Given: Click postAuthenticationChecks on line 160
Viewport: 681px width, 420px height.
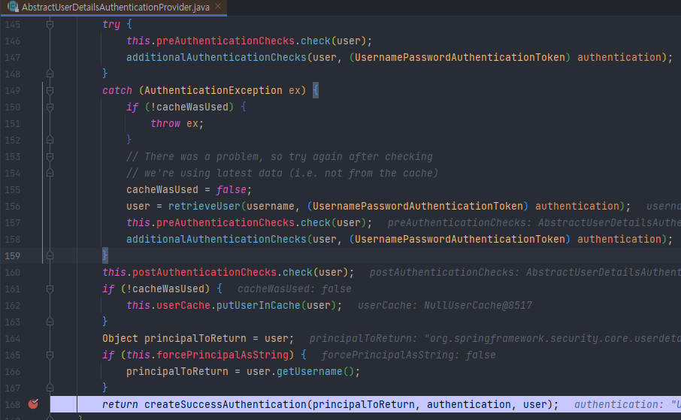Looking at the screenshot, I should tap(204, 272).
